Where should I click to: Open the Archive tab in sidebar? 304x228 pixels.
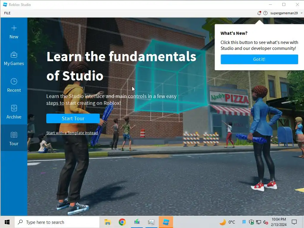(x=14, y=112)
